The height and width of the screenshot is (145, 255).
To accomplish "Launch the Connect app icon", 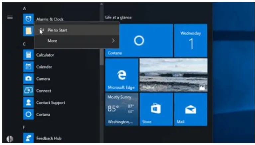I will [29, 91].
